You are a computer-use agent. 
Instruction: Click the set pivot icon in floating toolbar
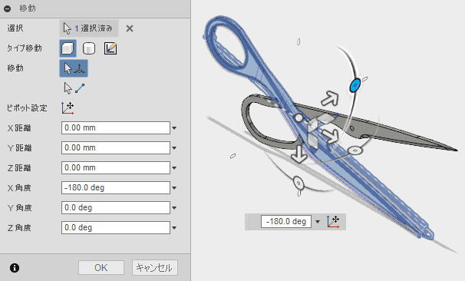coord(333,222)
